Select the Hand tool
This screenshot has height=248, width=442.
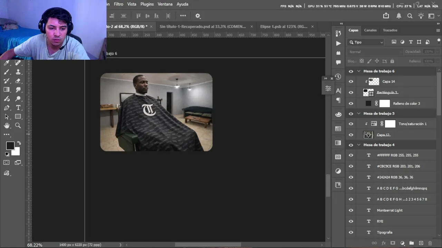[7, 126]
